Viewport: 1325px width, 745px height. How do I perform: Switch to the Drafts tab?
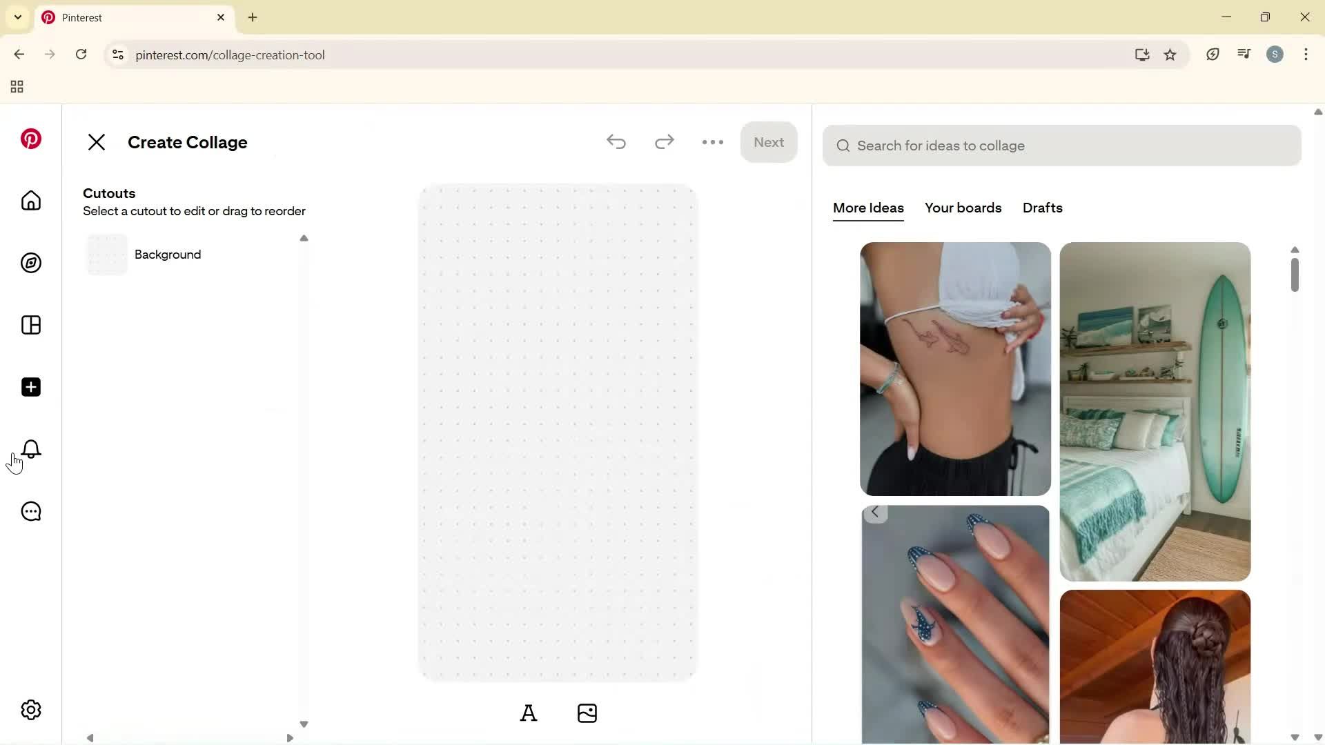[1042, 208]
